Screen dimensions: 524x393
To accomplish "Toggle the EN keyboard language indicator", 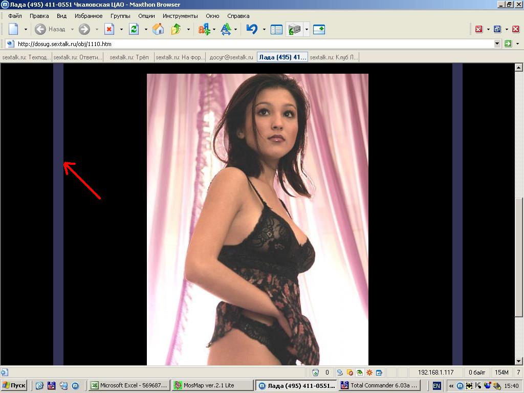I will tap(436, 385).
